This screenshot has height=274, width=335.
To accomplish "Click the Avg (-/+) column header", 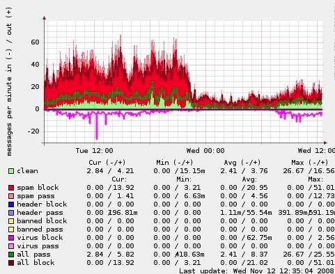I will 242,163.
